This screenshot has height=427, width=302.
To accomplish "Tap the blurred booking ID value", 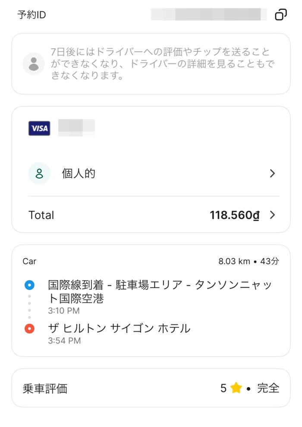I will pos(209,14).
